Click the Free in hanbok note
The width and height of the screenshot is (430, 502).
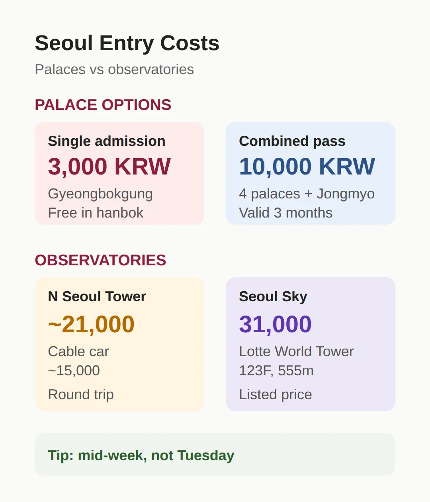pyautogui.click(x=96, y=213)
